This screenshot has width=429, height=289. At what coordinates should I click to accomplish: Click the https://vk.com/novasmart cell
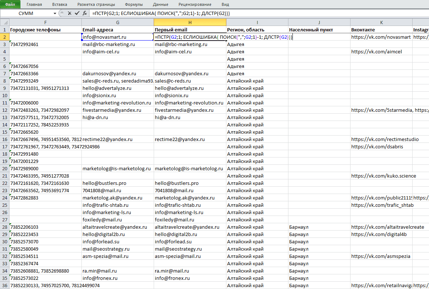point(382,37)
